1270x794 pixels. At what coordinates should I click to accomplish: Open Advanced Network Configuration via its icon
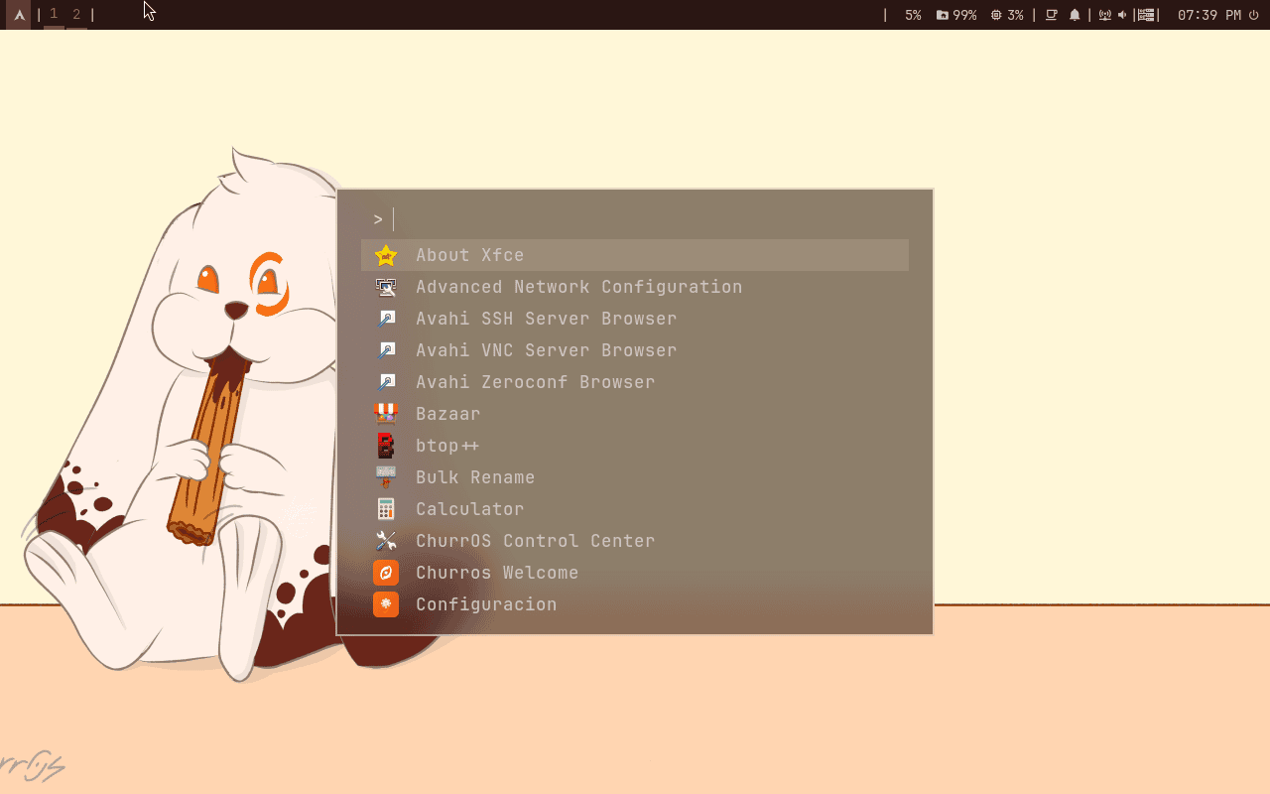coord(386,287)
